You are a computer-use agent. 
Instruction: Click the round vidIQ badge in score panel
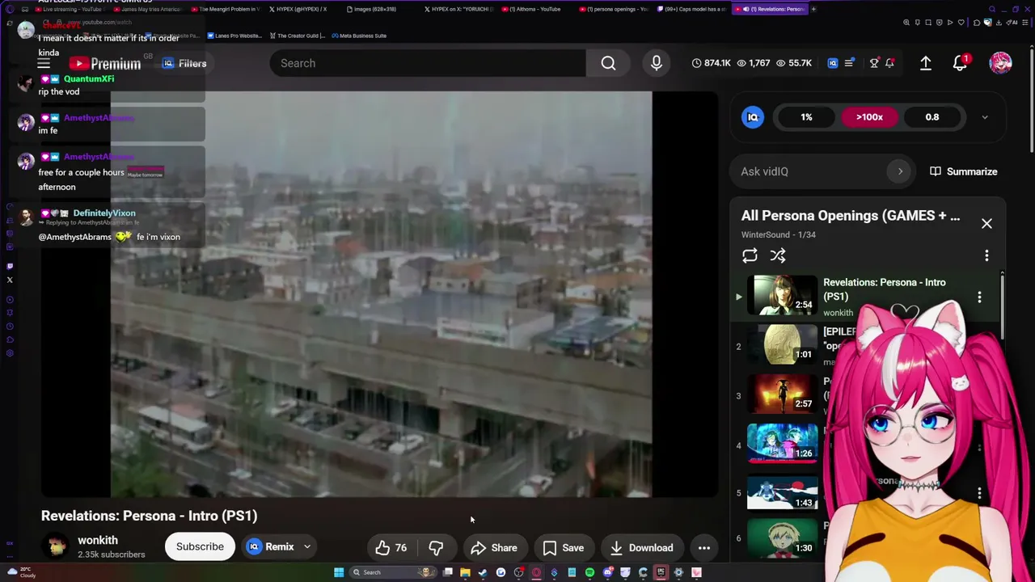pyautogui.click(x=753, y=117)
